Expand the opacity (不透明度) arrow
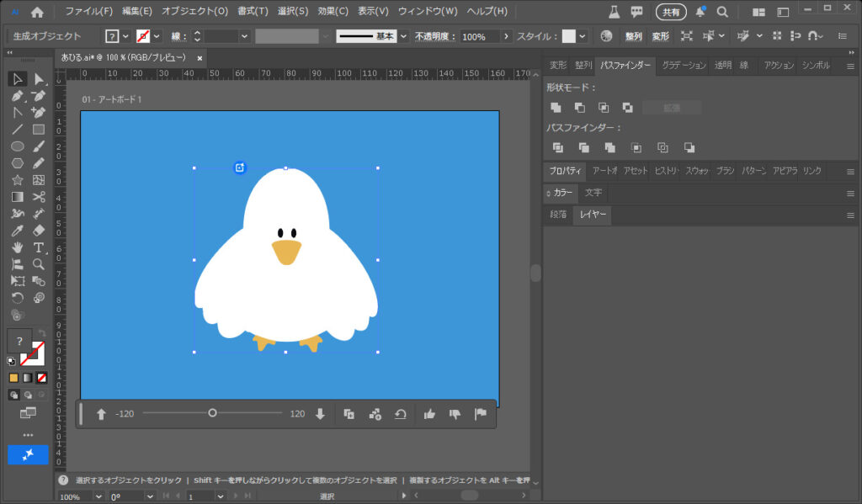The height and width of the screenshot is (504, 862). [x=506, y=36]
